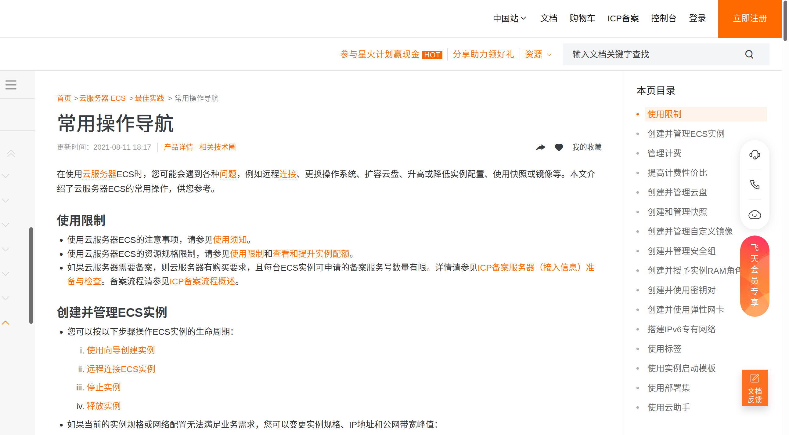Open the 使用向导创建实例 link

coord(121,350)
